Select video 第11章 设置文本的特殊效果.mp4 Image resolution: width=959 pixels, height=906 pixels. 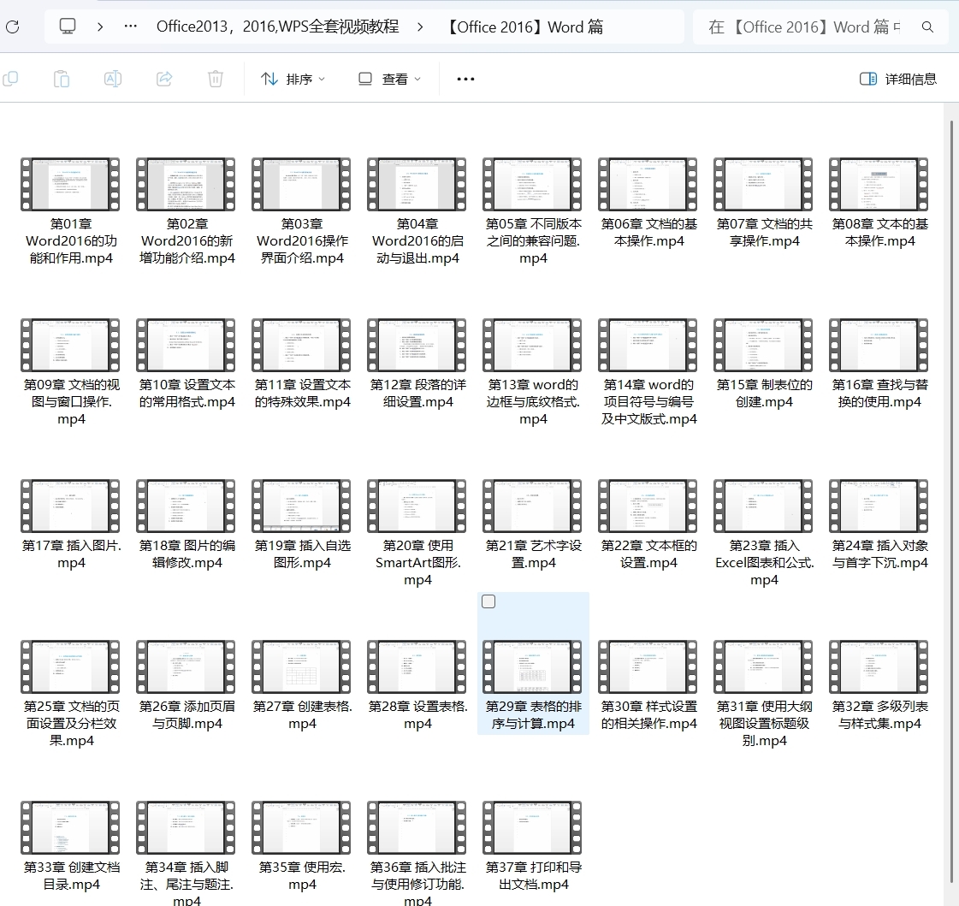(302, 364)
